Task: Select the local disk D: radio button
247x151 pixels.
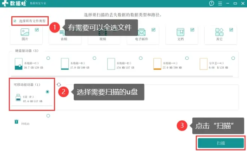Action: (94, 58)
